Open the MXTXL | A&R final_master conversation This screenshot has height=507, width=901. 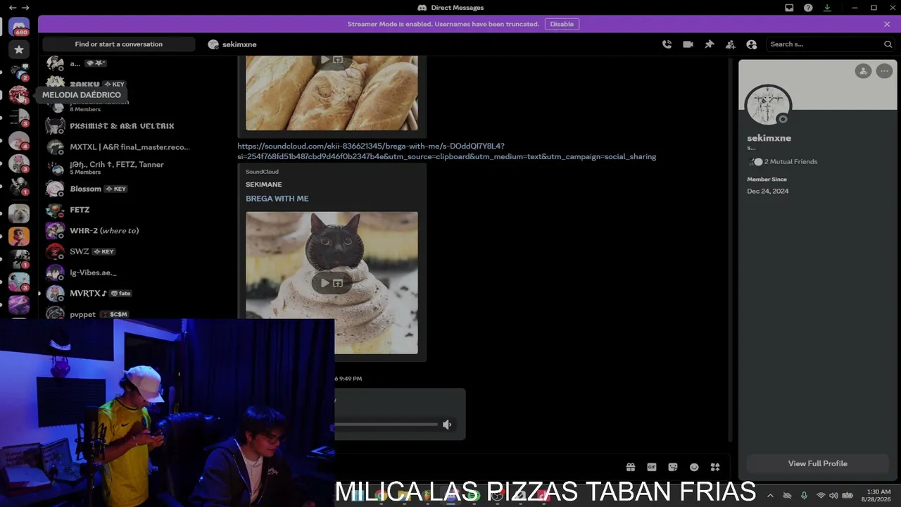point(118,147)
